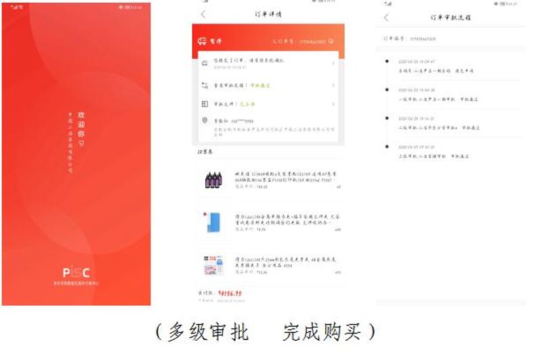Click the PSC logo on splash screen
Screen dimensions: 542x353
click(x=76, y=273)
